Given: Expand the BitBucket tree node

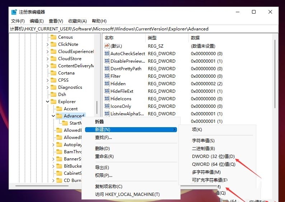Looking at the screenshot, I should [x=53, y=166].
